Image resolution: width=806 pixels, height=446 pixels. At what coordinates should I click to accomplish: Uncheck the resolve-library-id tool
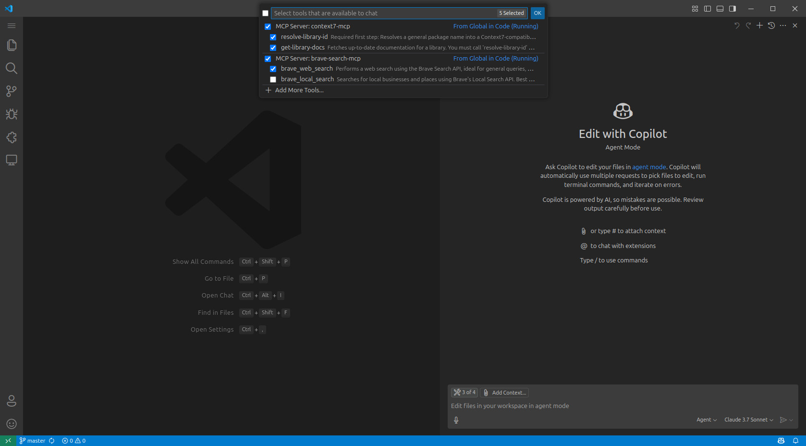pyautogui.click(x=273, y=37)
